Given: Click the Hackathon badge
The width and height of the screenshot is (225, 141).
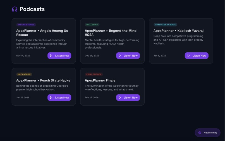Looking at the screenshot, I should point(24,74).
